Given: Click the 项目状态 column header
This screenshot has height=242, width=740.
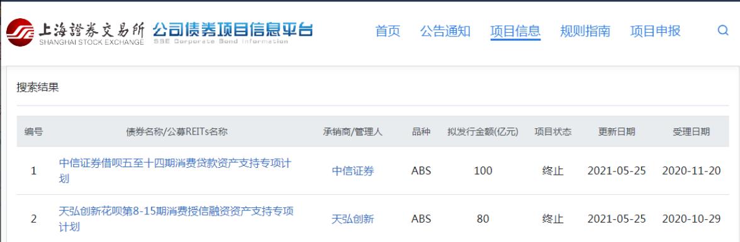Looking at the screenshot, I should (x=552, y=131).
